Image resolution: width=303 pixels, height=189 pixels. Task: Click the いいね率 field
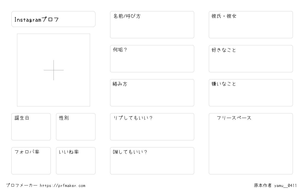[x=76, y=161]
